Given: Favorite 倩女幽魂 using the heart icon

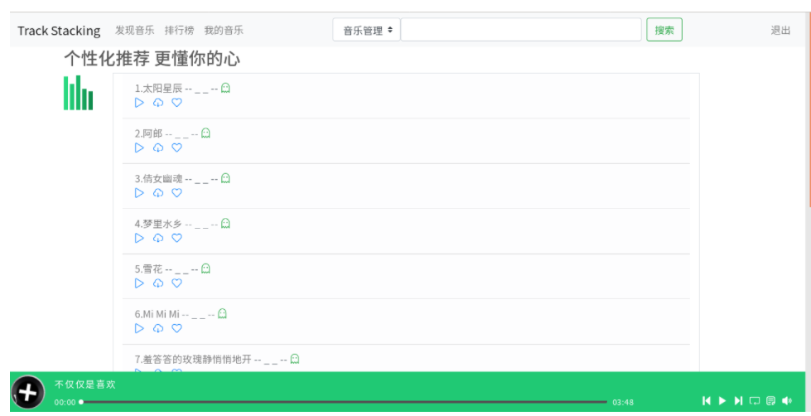Looking at the screenshot, I should click(177, 192).
